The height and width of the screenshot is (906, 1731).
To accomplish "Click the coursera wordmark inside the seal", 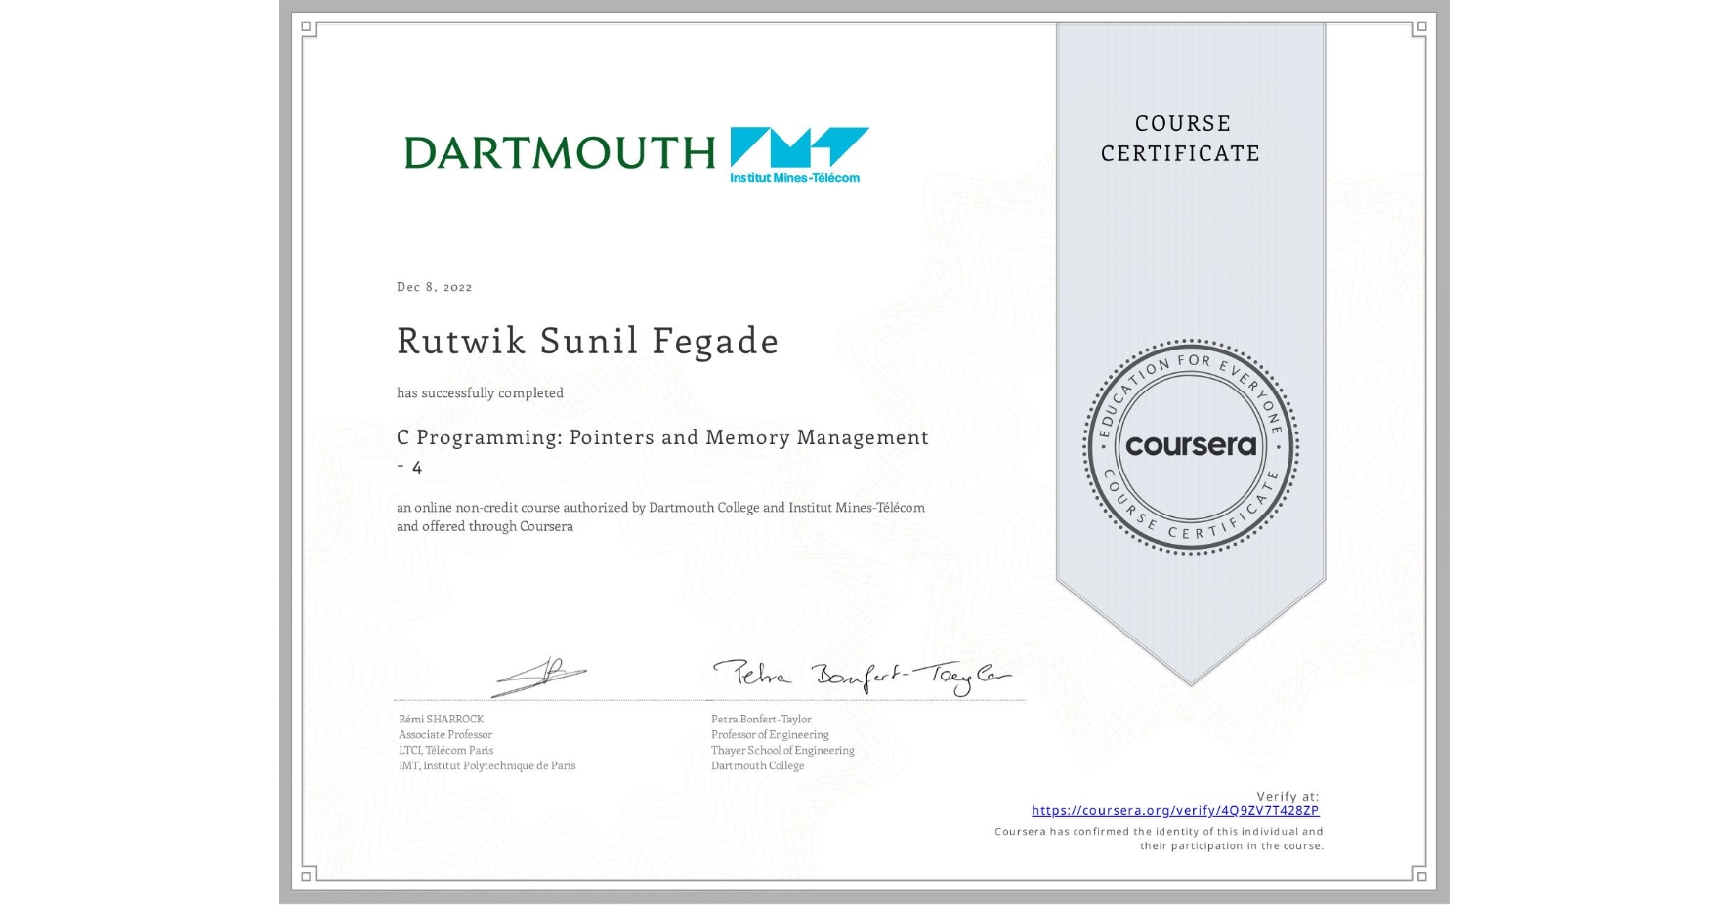I will point(1191,444).
